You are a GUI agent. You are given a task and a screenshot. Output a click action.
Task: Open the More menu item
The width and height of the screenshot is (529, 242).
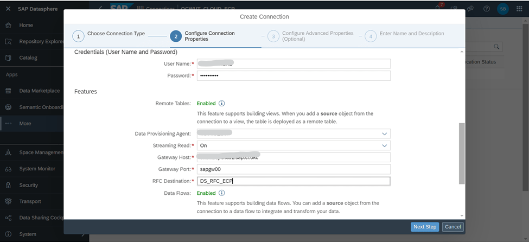click(x=32, y=124)
